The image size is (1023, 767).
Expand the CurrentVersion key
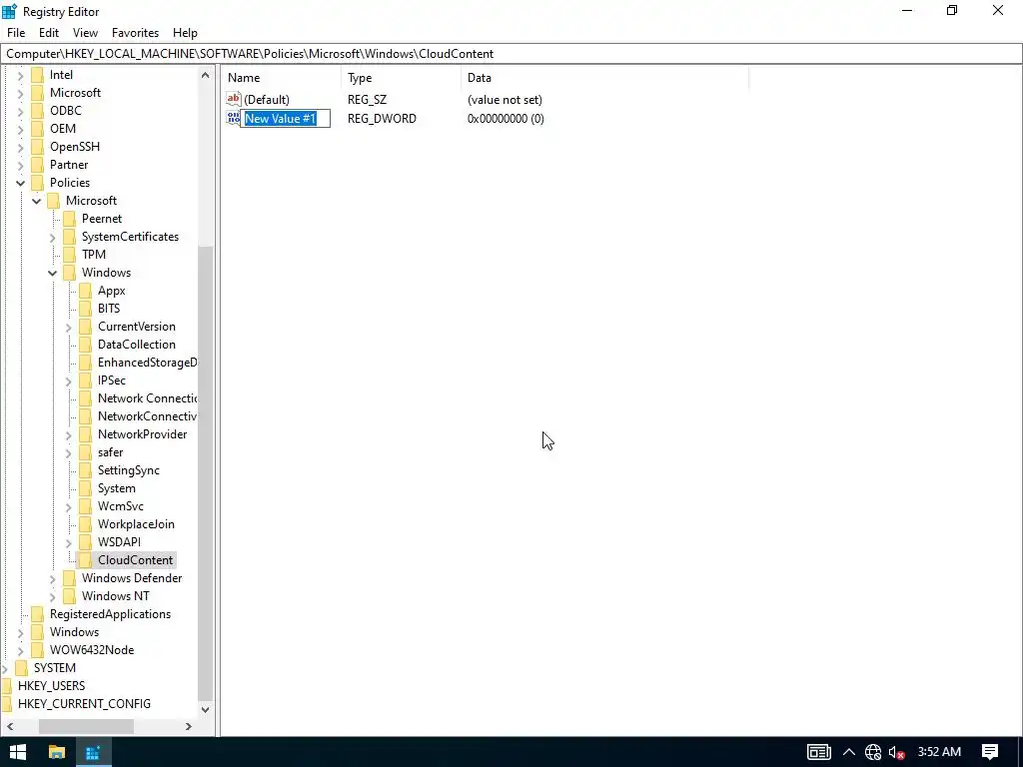tap(69, 328)
